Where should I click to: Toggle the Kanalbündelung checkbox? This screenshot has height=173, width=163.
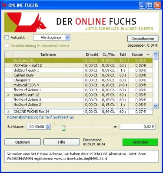[7, 46]
